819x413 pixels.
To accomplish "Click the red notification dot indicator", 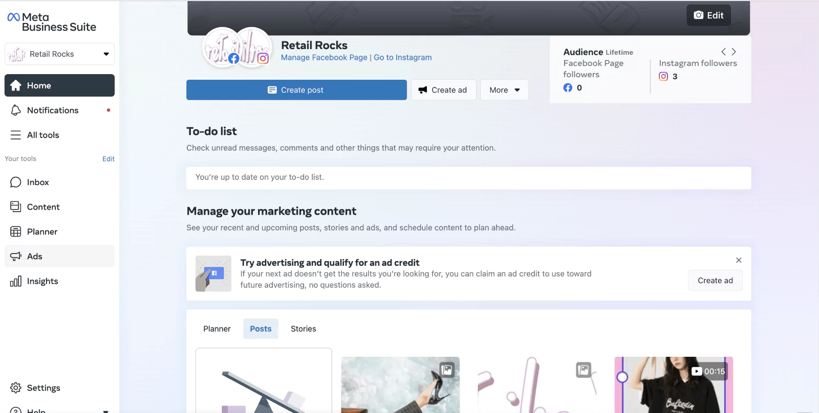I will (109, 110).
